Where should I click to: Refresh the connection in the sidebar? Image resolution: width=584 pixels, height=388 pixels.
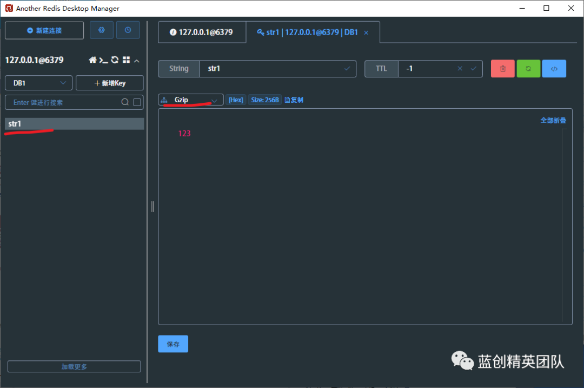115,60
